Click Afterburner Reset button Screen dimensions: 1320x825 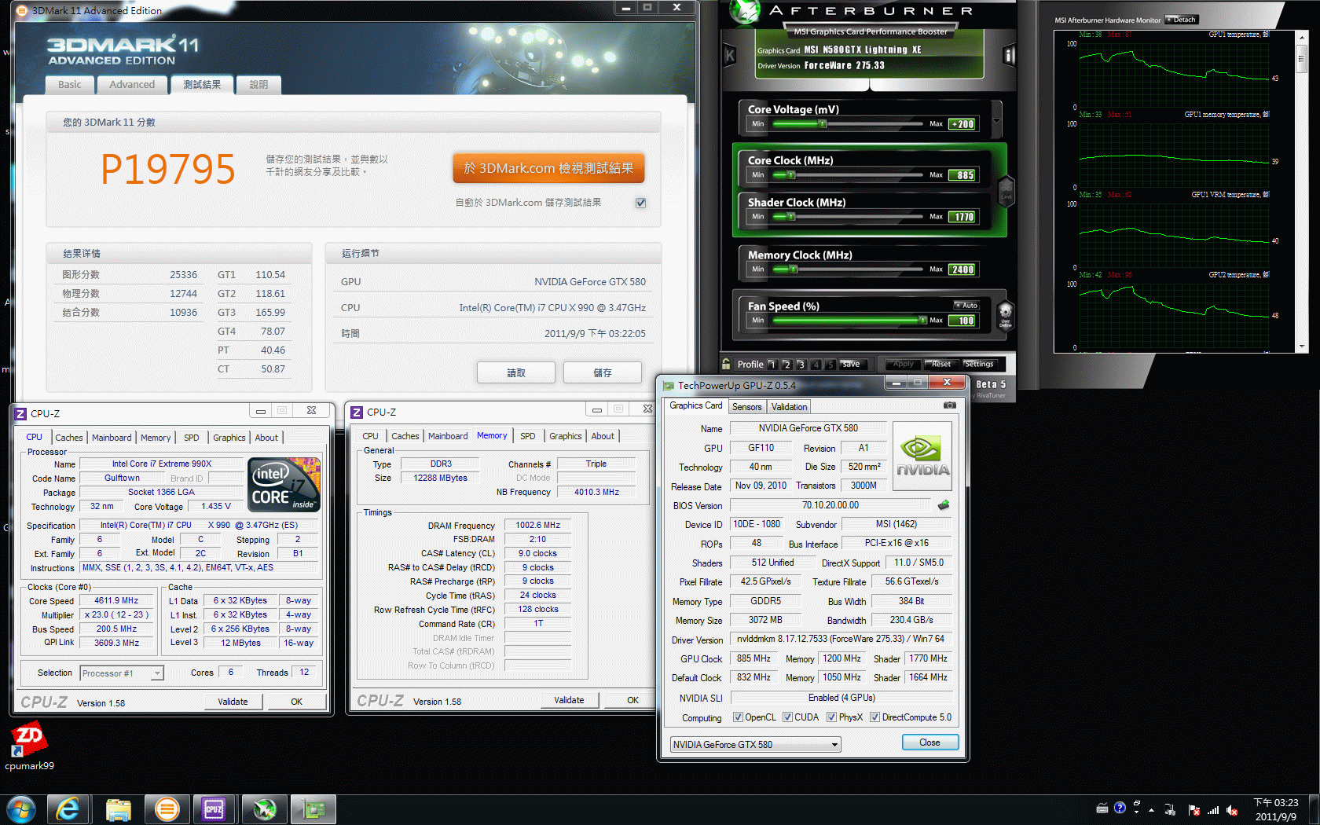point(940,364)
